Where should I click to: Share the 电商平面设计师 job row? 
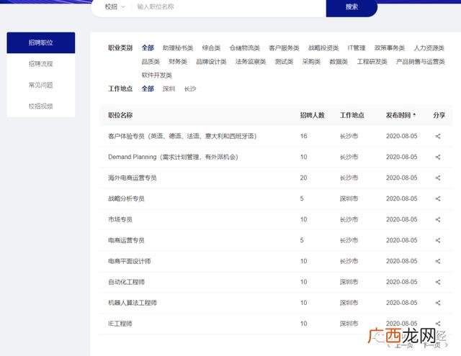[x=438, y=261]
